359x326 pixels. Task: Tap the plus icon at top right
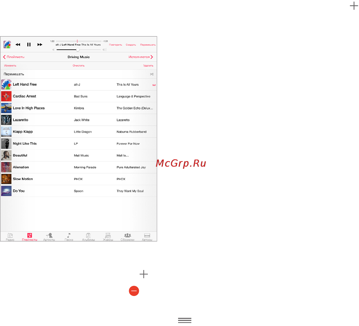354,6
